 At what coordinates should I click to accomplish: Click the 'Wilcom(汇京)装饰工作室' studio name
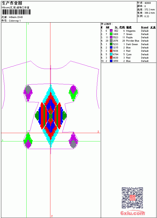[x=15, y=8]
